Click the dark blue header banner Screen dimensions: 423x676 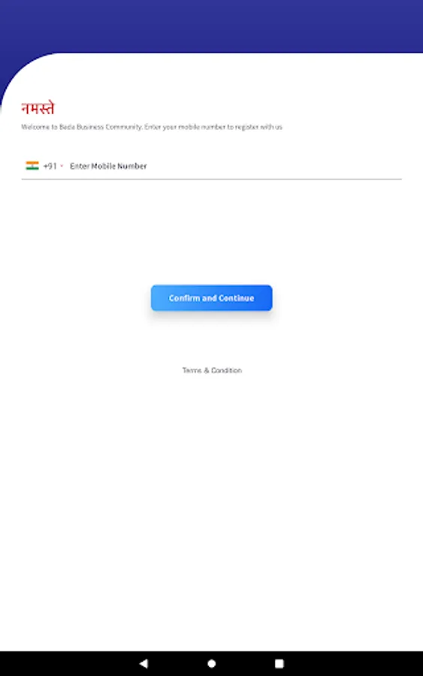coord(211,26)
